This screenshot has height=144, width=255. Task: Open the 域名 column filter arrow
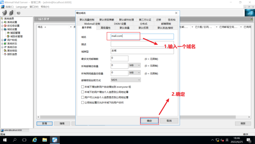click(x=71, y=27)
